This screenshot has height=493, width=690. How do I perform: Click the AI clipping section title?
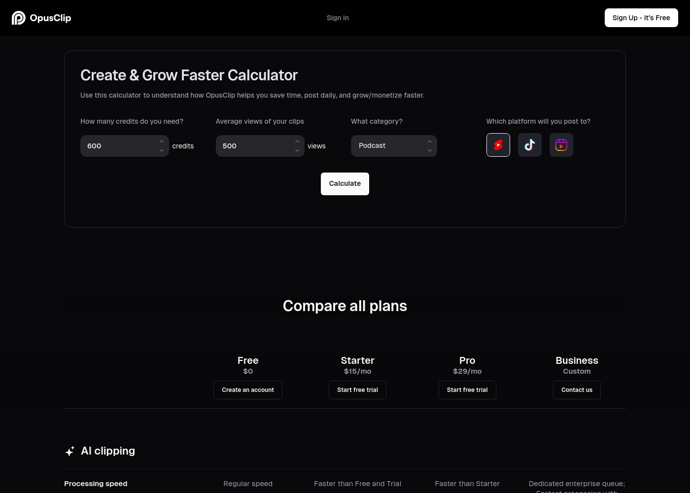click(108, 451)
